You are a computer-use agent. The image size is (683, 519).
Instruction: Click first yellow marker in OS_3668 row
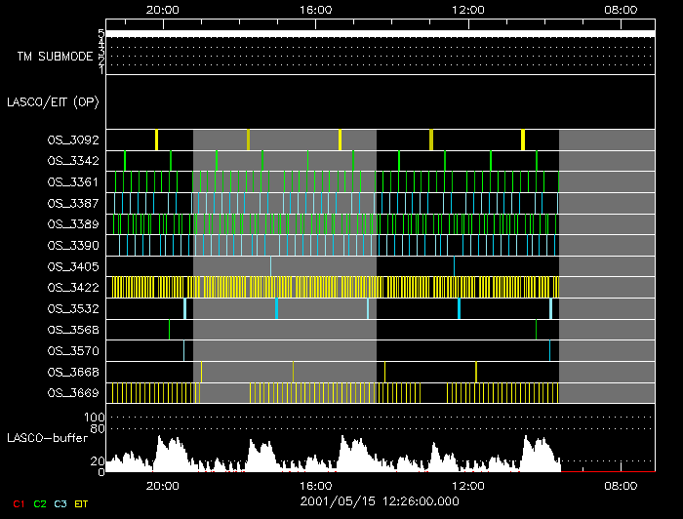tap(201, 372)
